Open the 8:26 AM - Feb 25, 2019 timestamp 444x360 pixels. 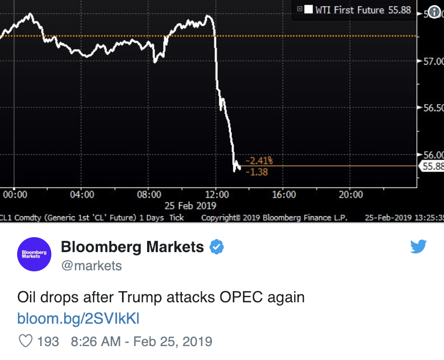click(x=141, y=341)
